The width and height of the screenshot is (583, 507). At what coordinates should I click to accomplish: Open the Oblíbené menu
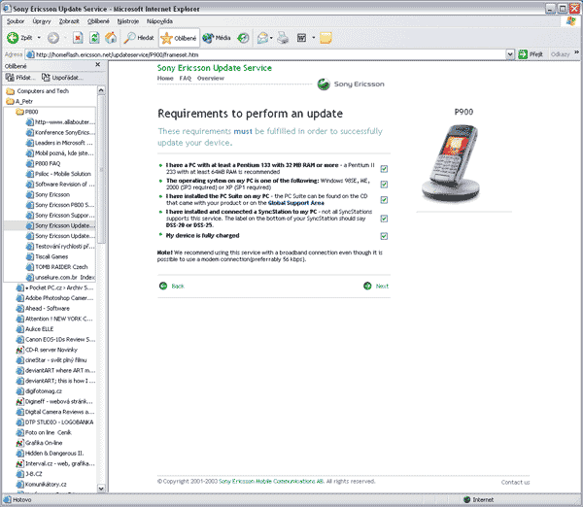tap(98, 21)
